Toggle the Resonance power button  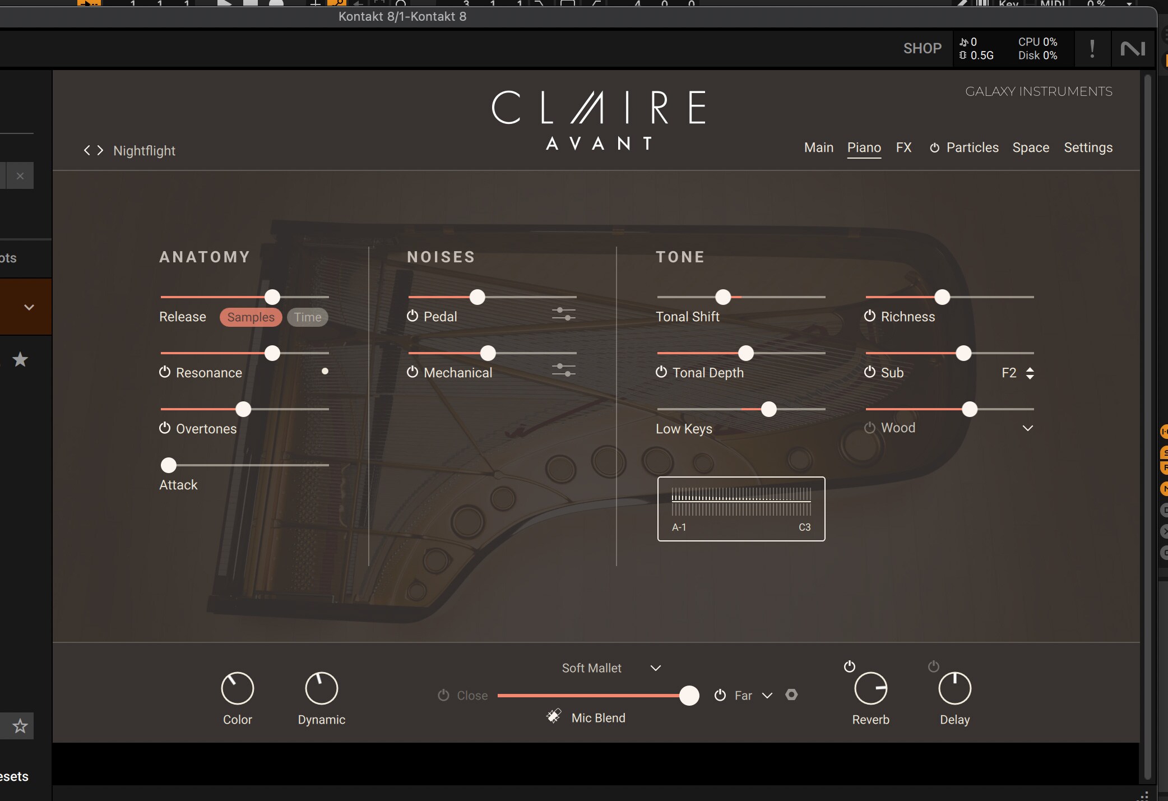[x=165, y=372]
